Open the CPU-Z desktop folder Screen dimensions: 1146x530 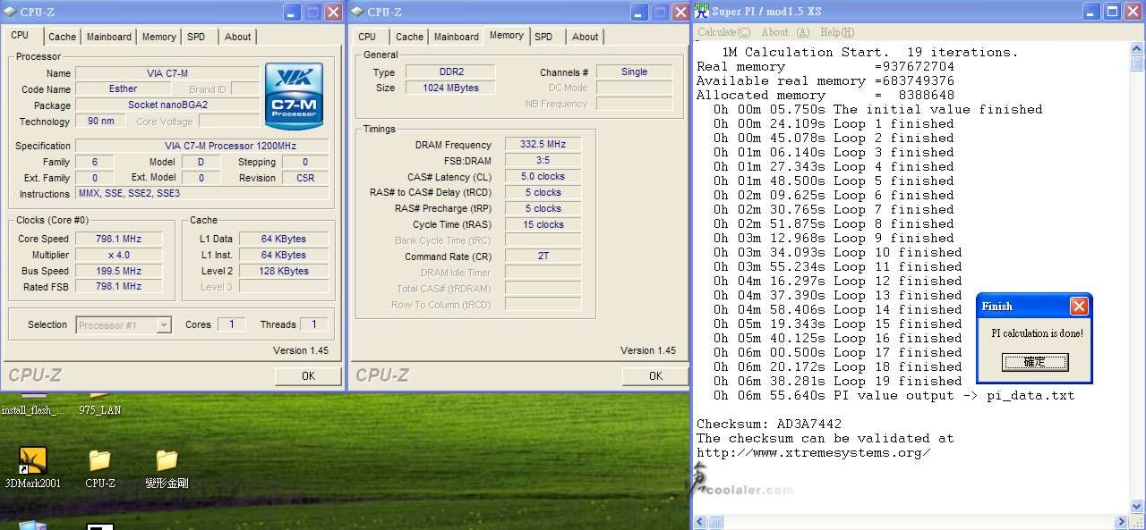click(99, 468)
